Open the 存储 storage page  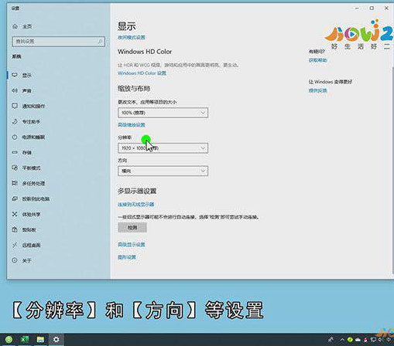coord(59,152)
